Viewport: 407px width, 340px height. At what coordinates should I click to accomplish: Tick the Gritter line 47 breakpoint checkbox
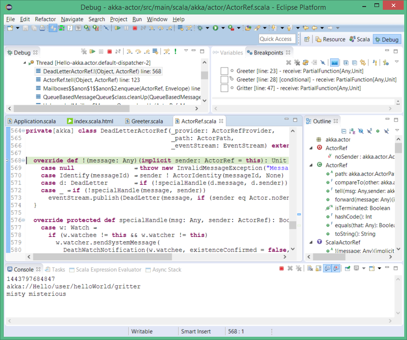[225, 88]
